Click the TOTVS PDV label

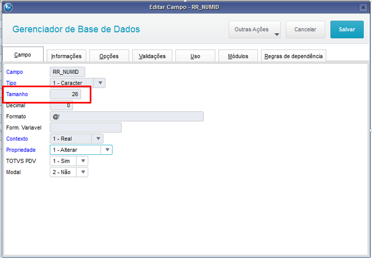pyautogui.click(x=21, y=161)
